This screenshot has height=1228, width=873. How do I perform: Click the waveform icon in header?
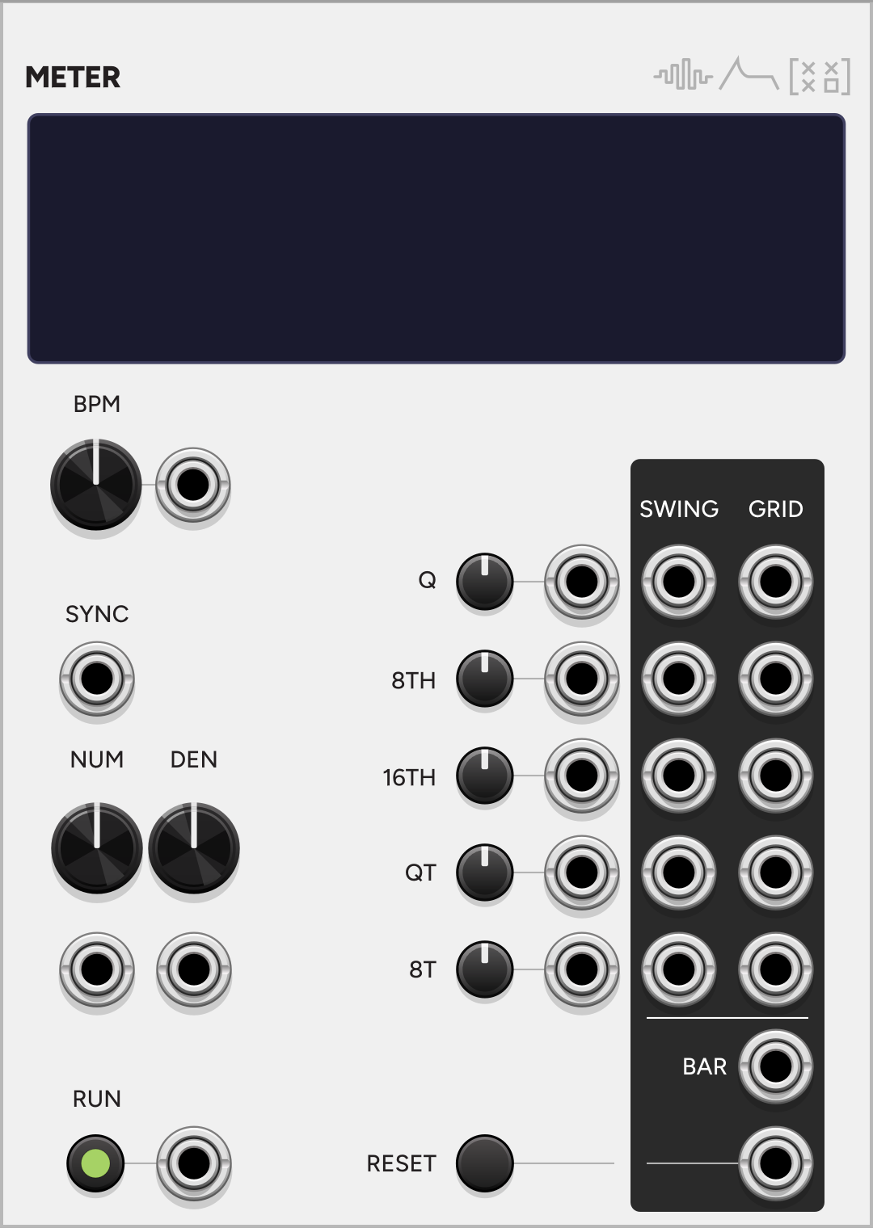coord(683,76)
